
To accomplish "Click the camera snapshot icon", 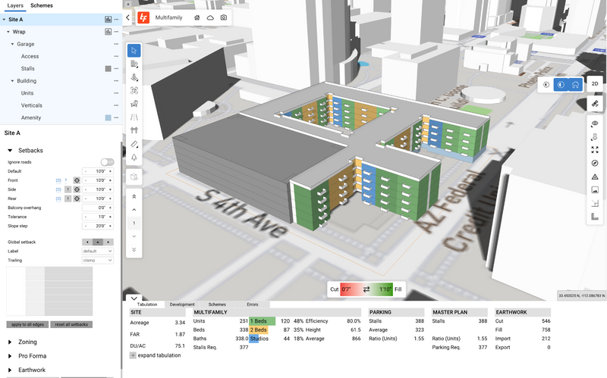I will click(x=223, y=17).
